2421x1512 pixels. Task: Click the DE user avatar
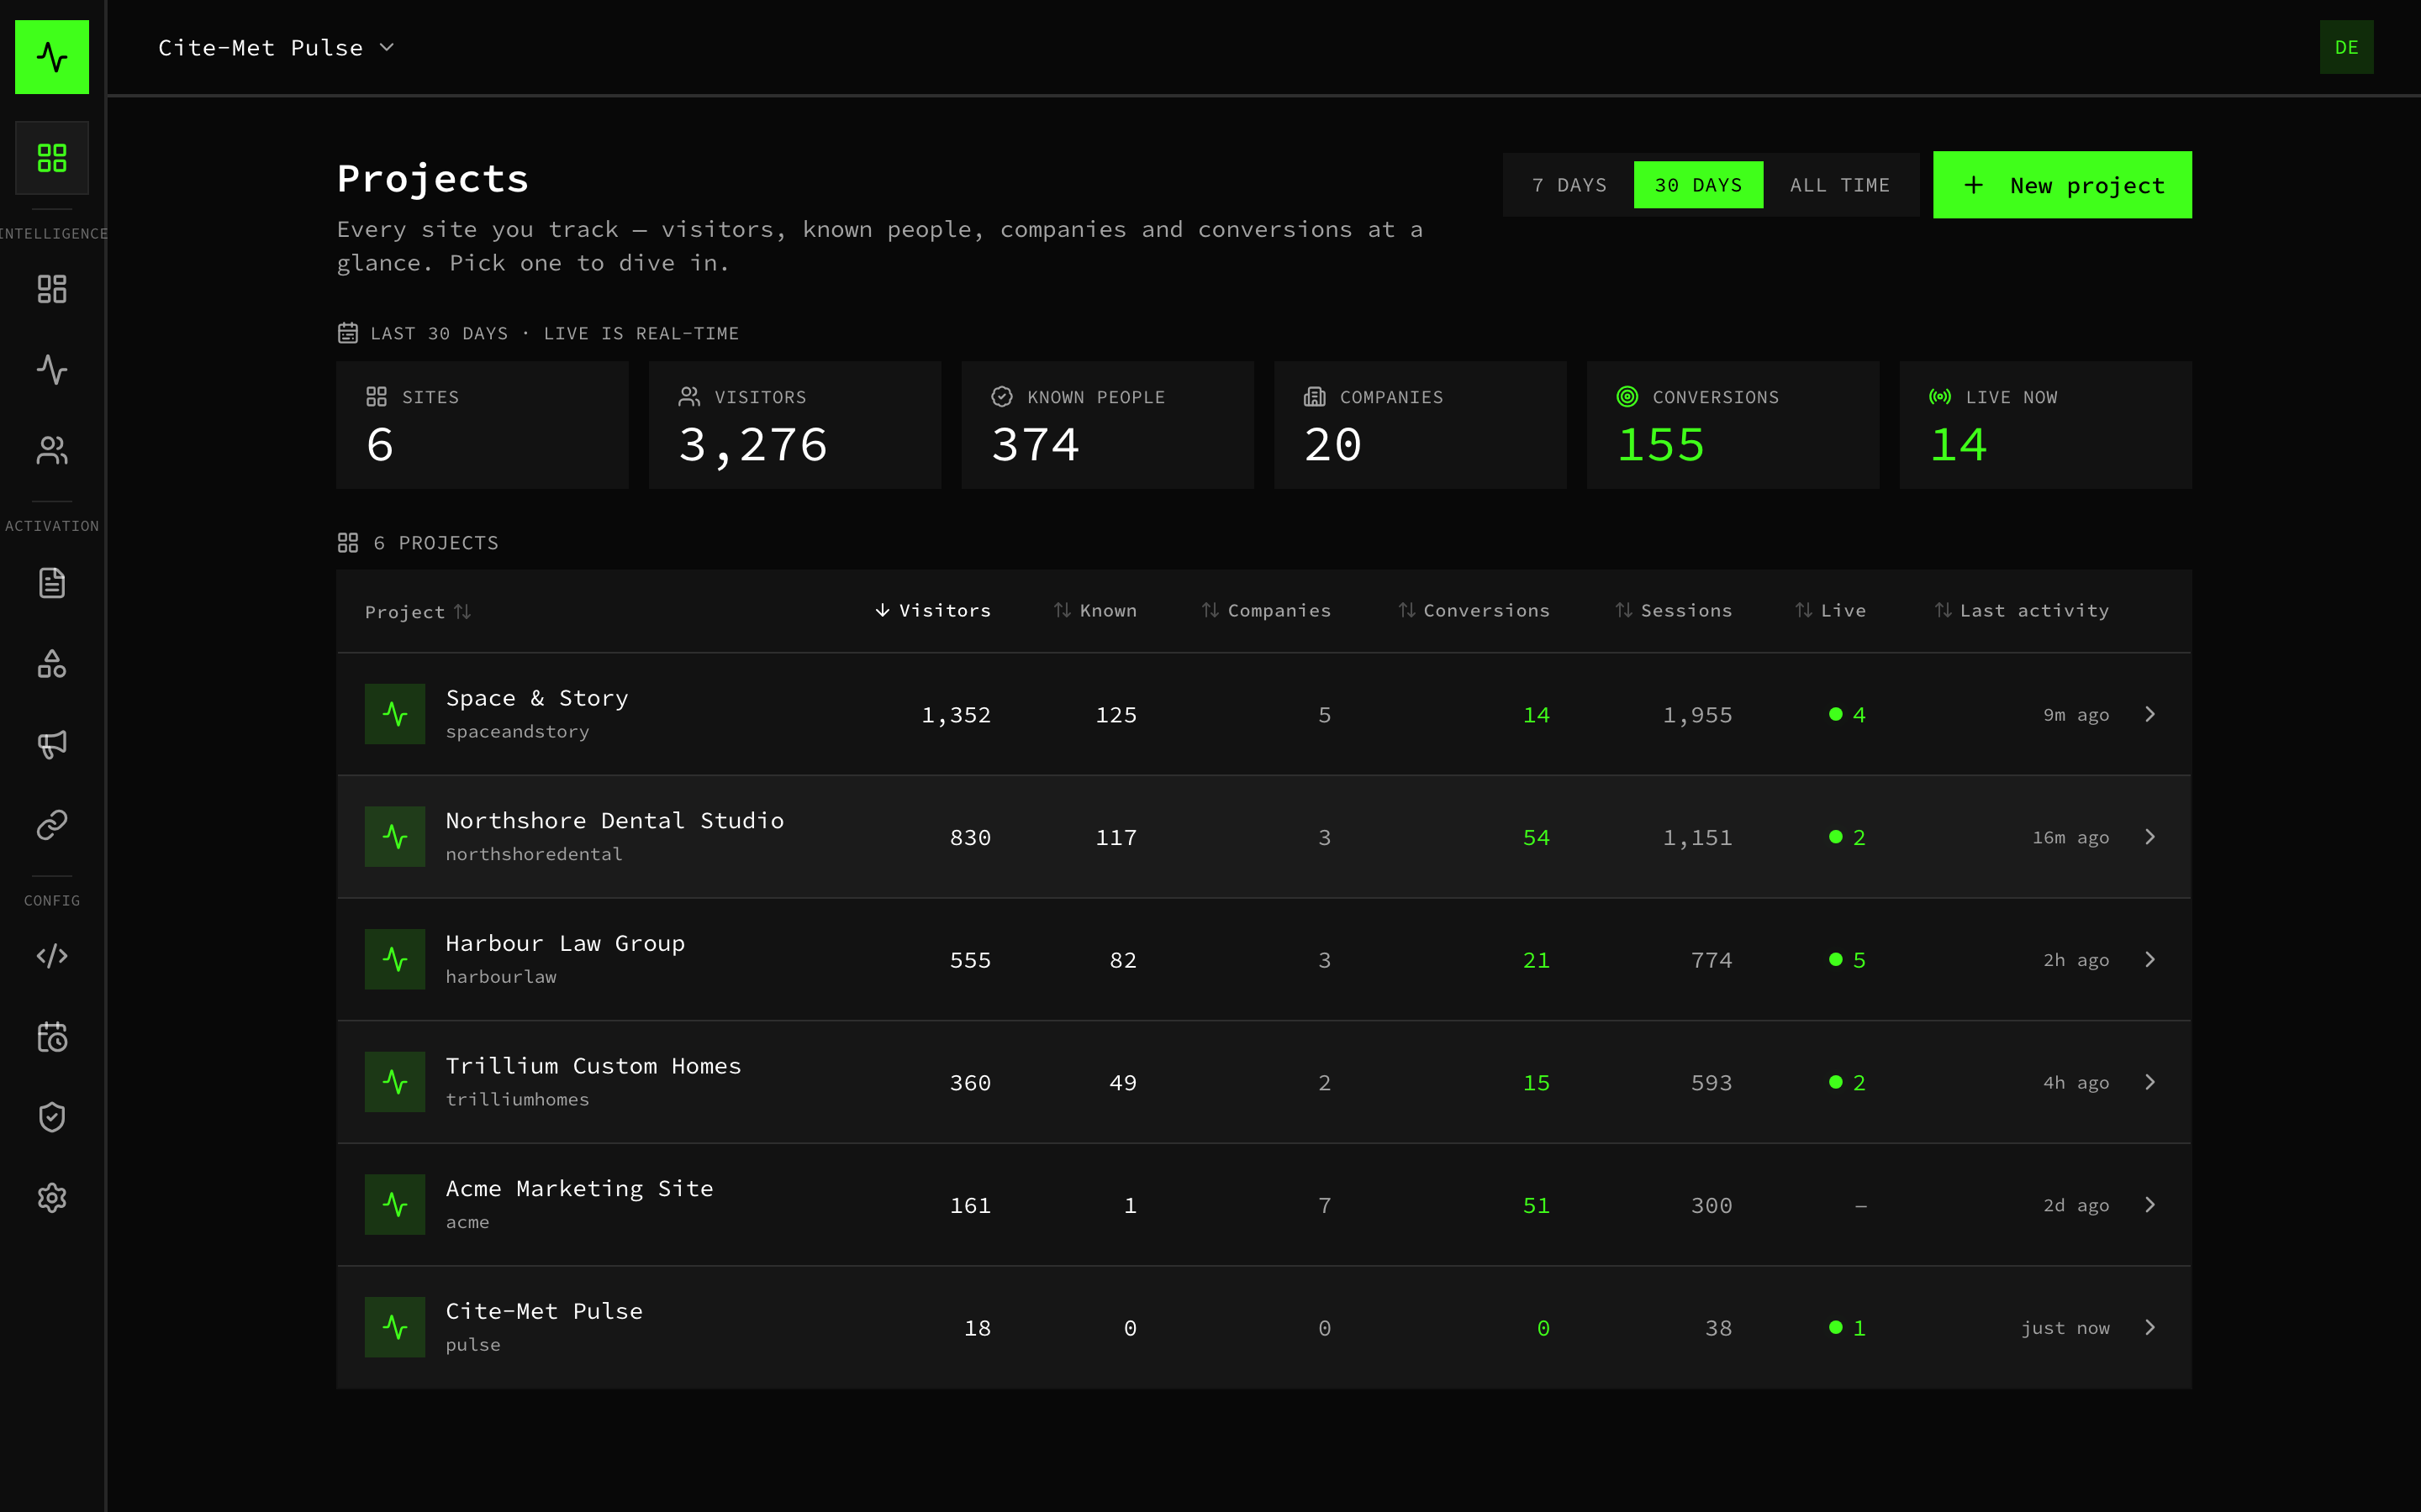[x=2346, y=47]
